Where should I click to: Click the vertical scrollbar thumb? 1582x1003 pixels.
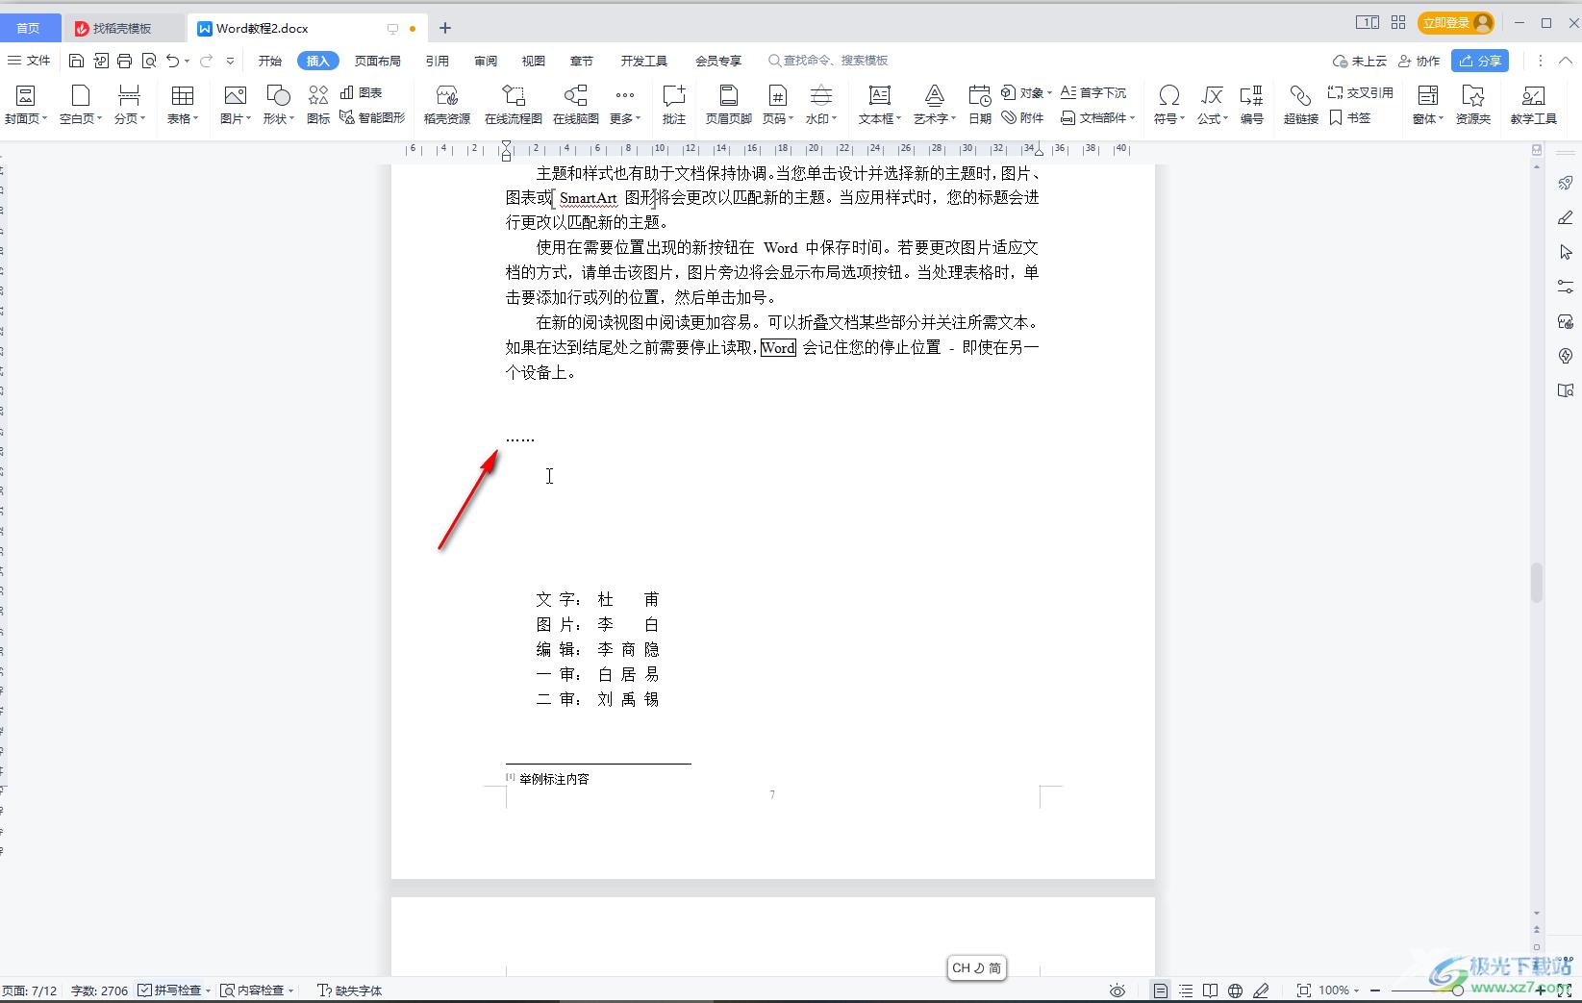click(1536, 583)
